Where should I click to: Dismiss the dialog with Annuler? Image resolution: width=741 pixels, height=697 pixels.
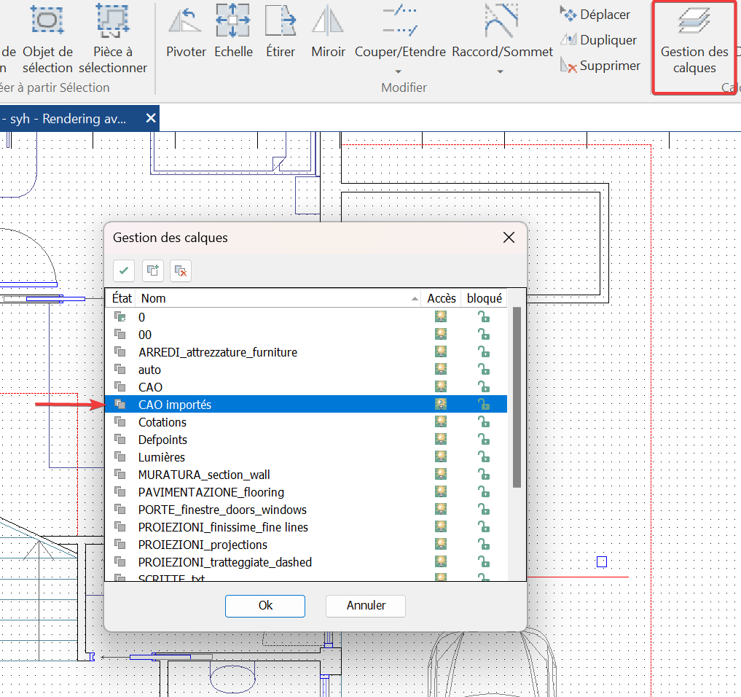365,605
